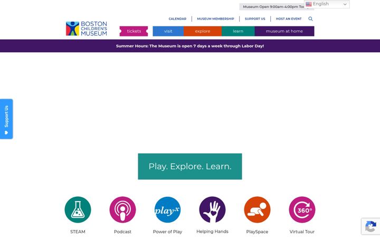
Task: Click the US flag language icon
Action: (x=309, y=4)
